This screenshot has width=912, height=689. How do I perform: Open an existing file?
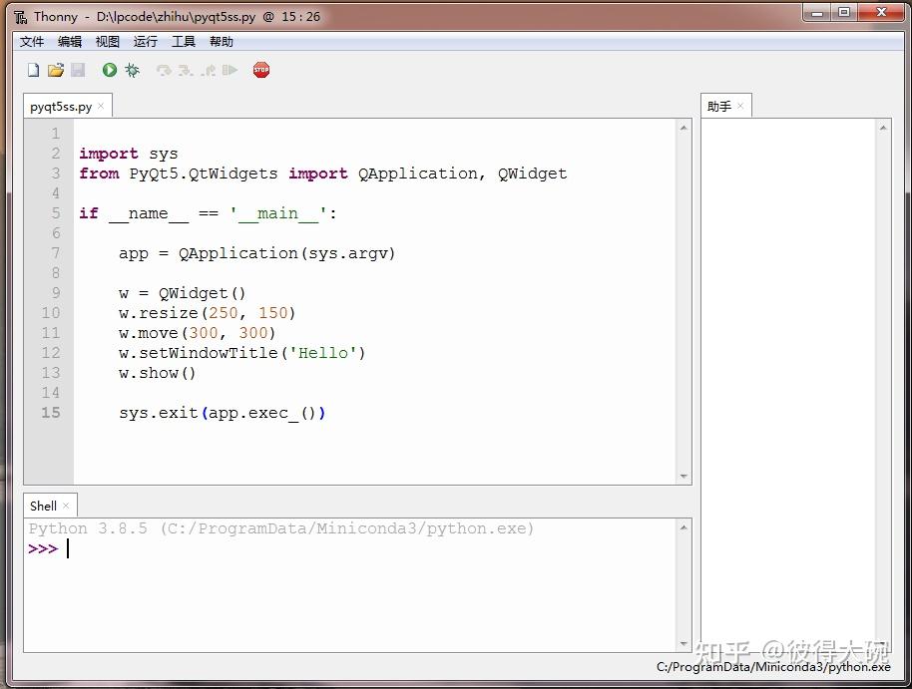(x=57, y=70)
